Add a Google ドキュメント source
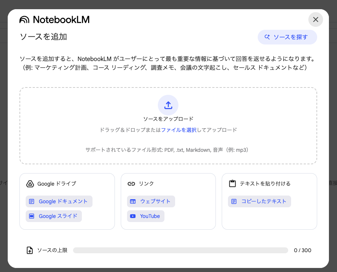Image resolution: width=337 pixels, height=272 pixels. [x=59, y=201]
